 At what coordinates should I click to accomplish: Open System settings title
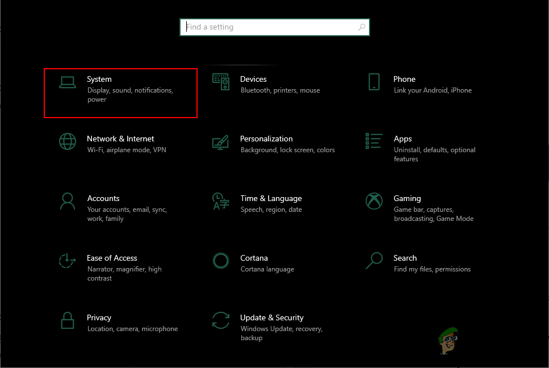coord(99,79)
